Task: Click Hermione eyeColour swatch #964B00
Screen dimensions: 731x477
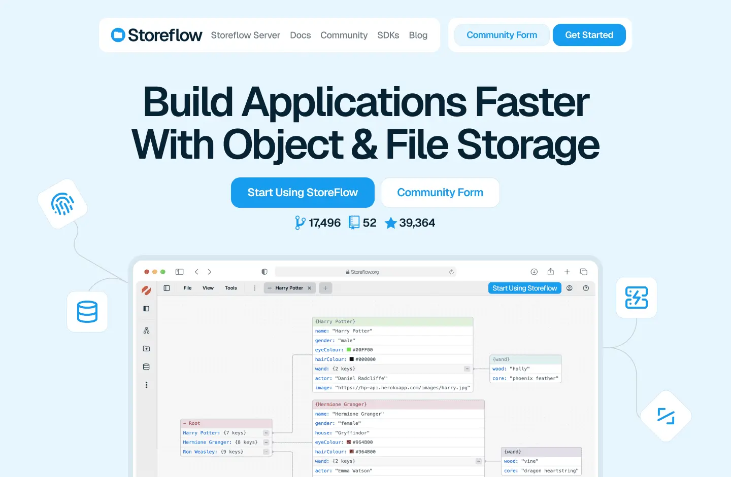Action: tap(349, 443)
